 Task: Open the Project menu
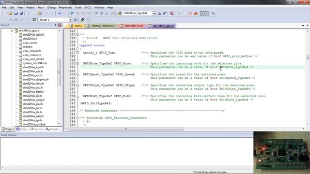tap(31, 8)
